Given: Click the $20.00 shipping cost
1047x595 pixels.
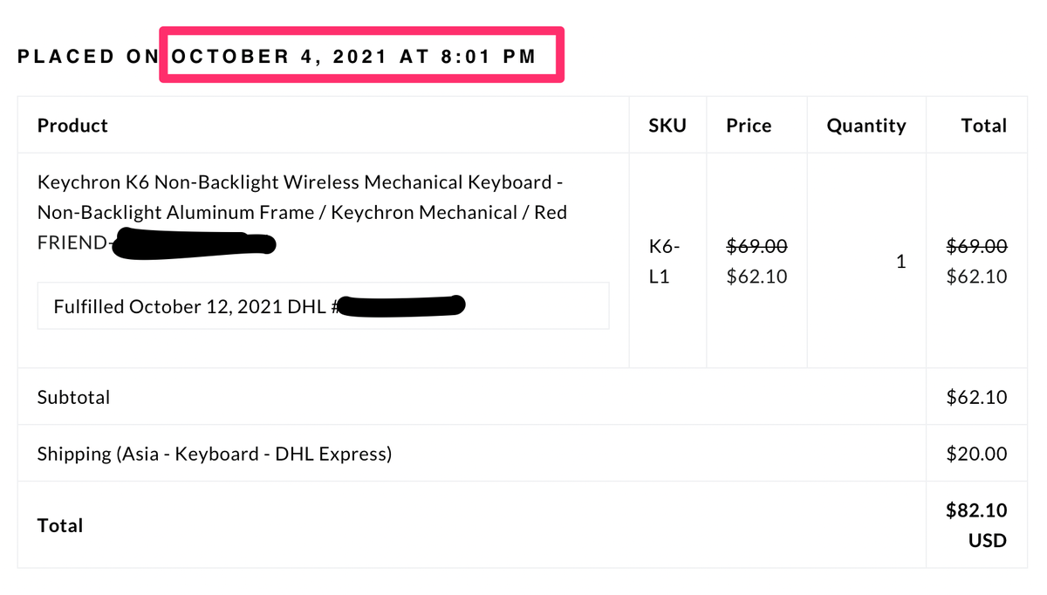Looking at the screenshot, I should click(x=976, y=454).
